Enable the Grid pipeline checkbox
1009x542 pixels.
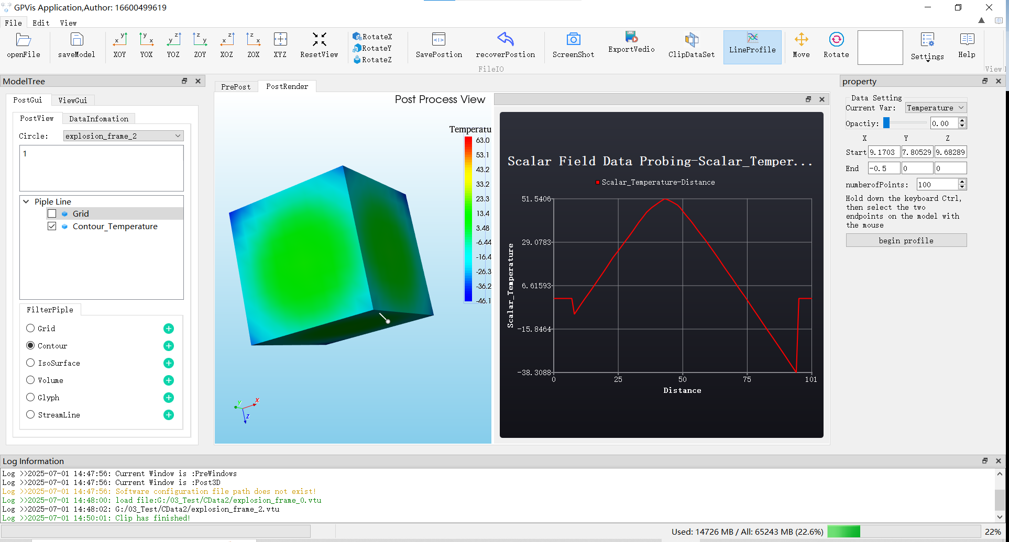click(x=52, y=213)
